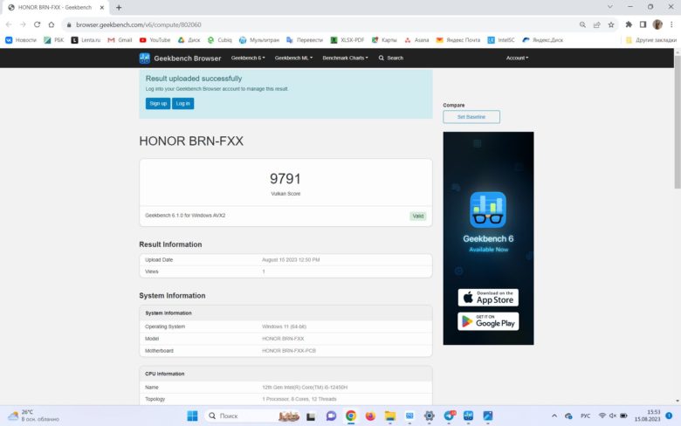This screenshot has width=681, height=426.
Task: Open the Chrome profile avatar
Action: pos(657,24)
